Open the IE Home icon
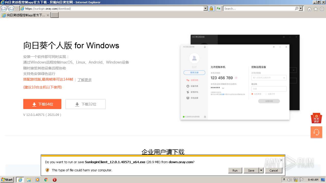 (309, 9)
